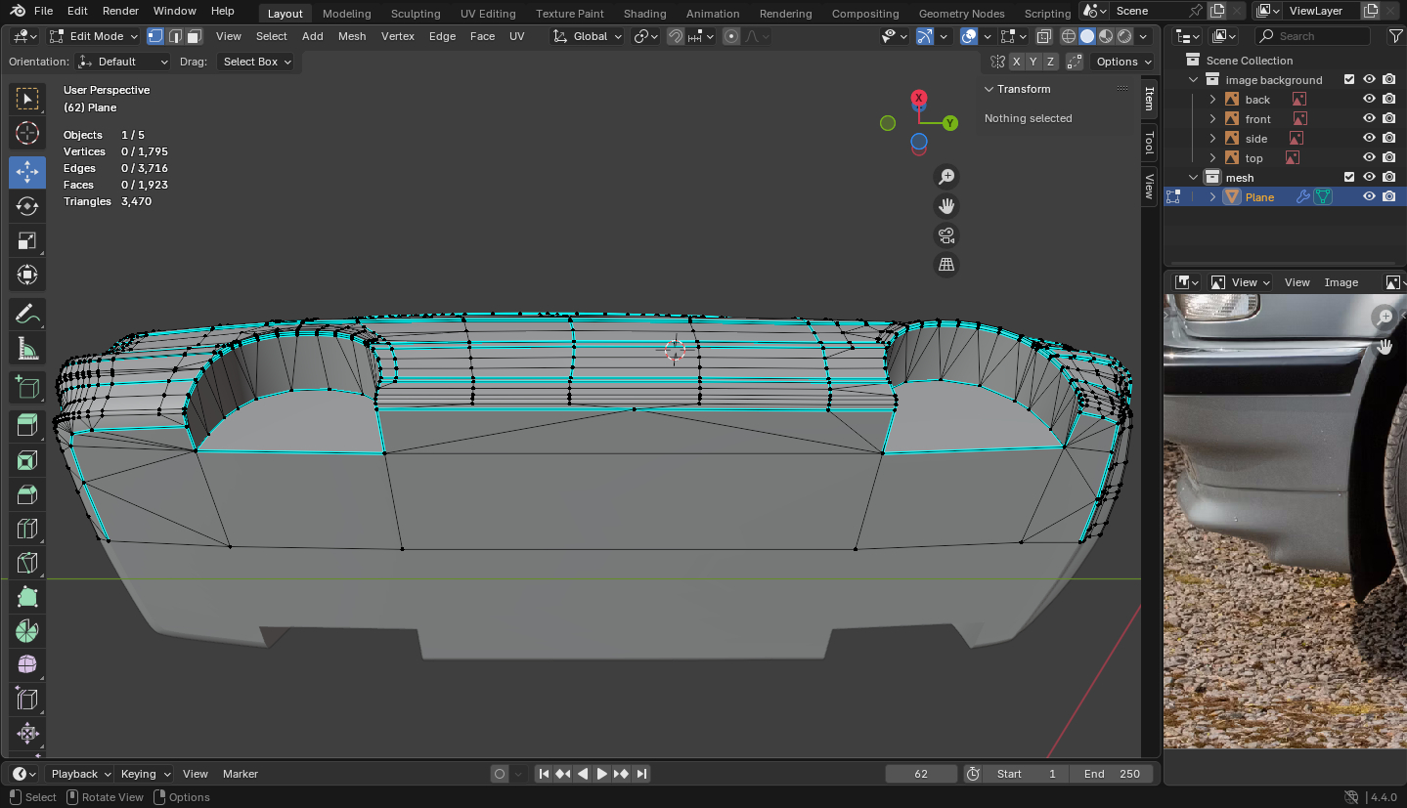
Task: Jump to the timeline end frame
Action: pyautogui.click(x=641, y=774)
